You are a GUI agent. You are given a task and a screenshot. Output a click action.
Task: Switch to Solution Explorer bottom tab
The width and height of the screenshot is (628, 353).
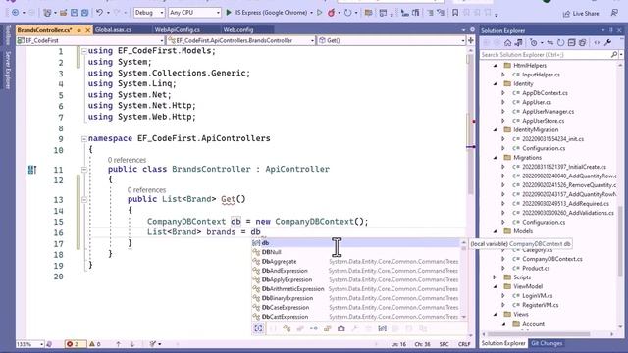point(503,343)
